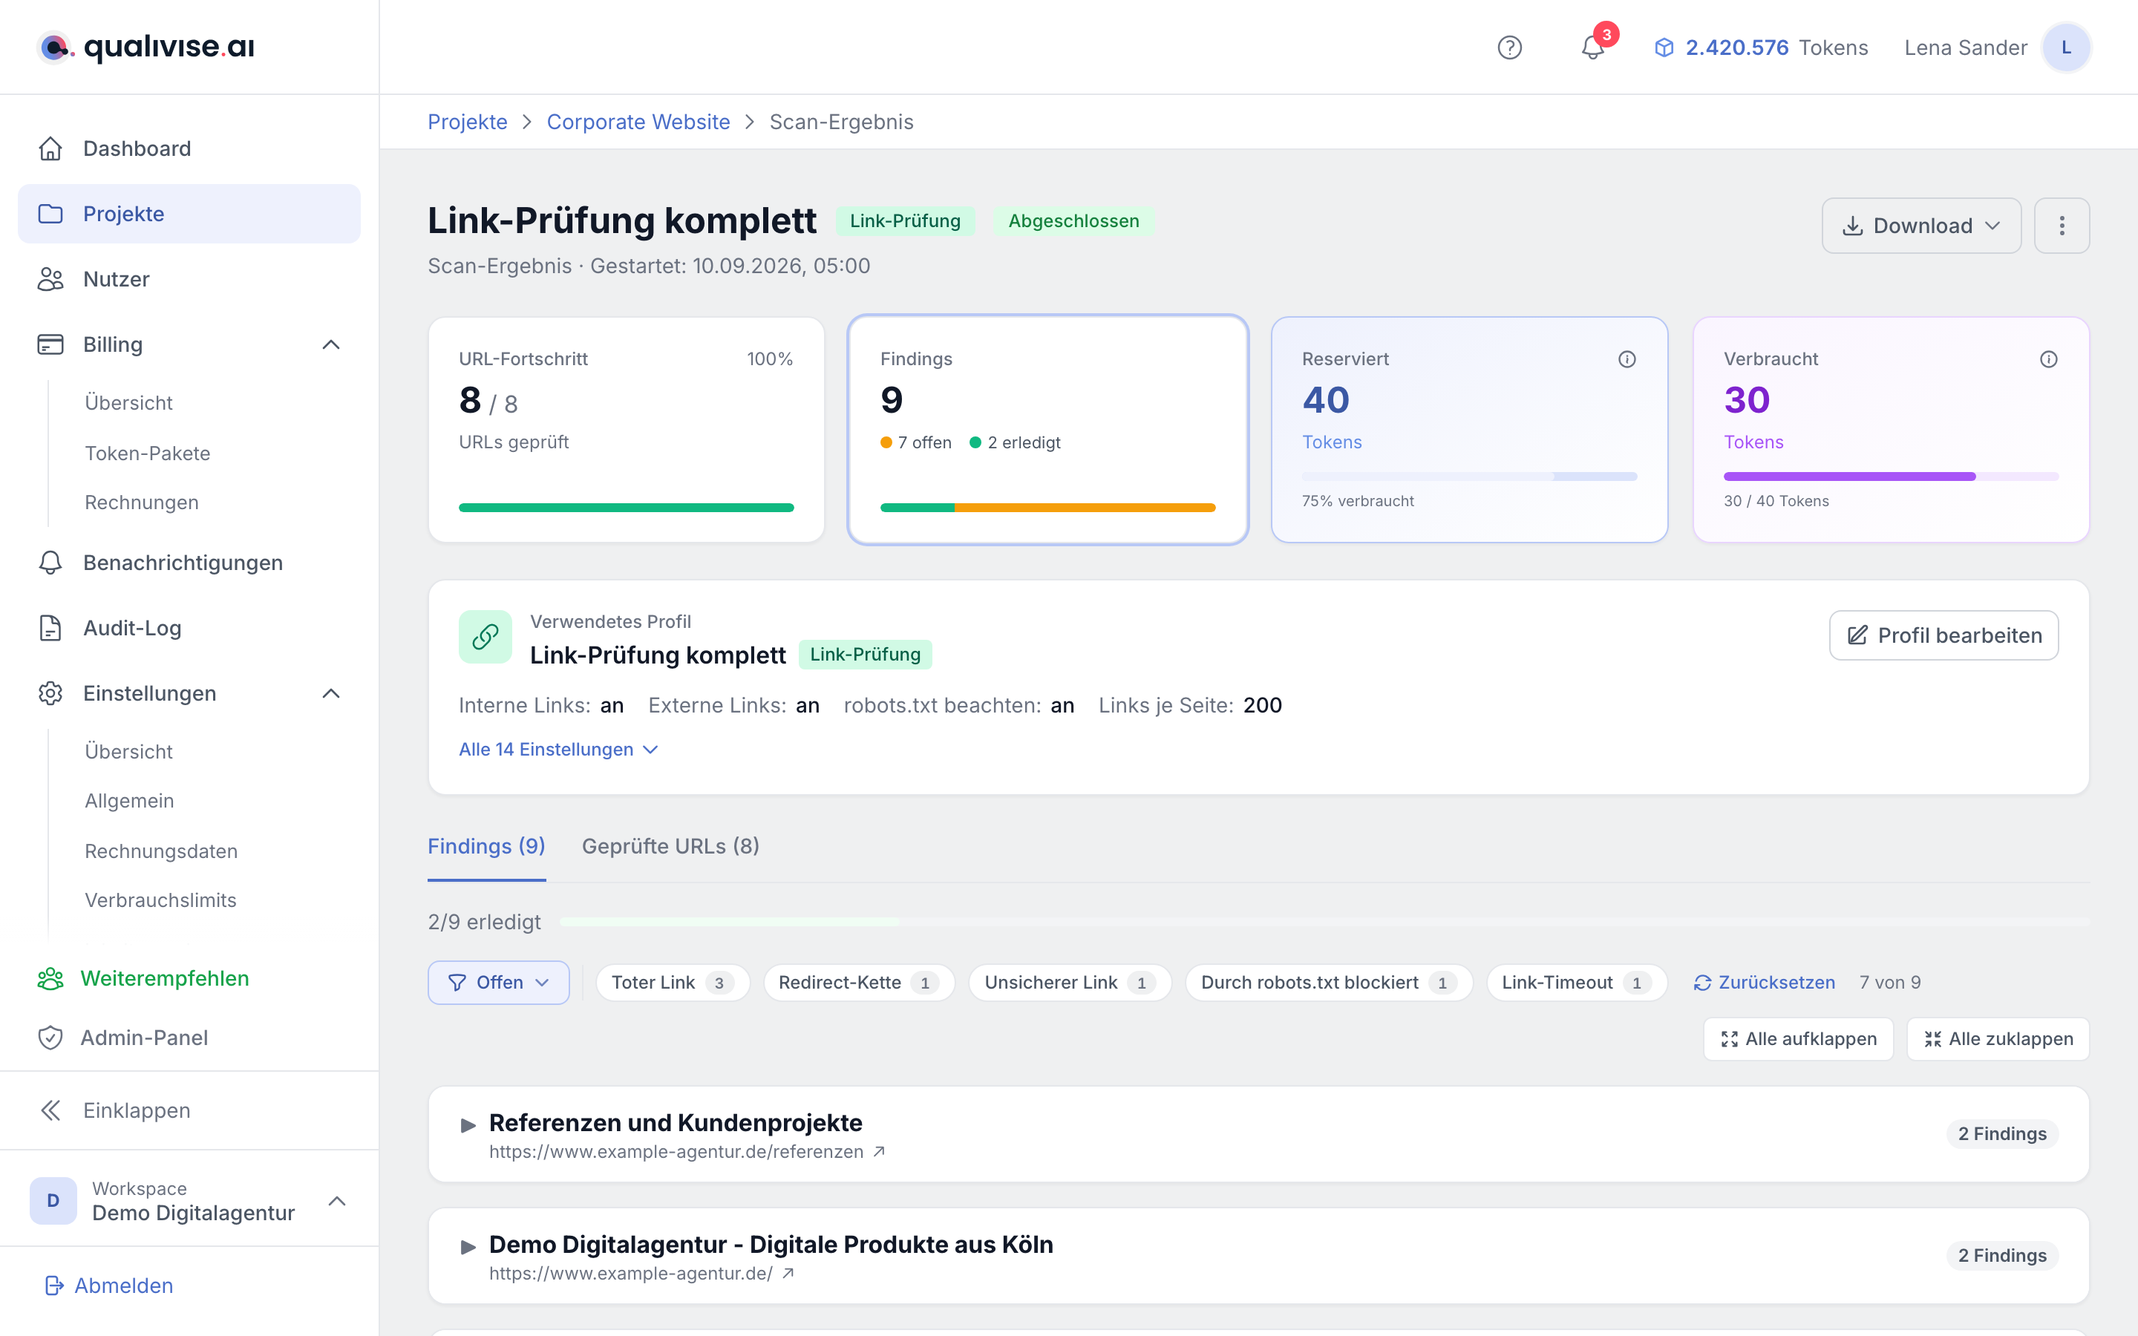Click the Findings orange-green progress bar
This screenshot has height=1336, width=2138.
(1047, 508)
